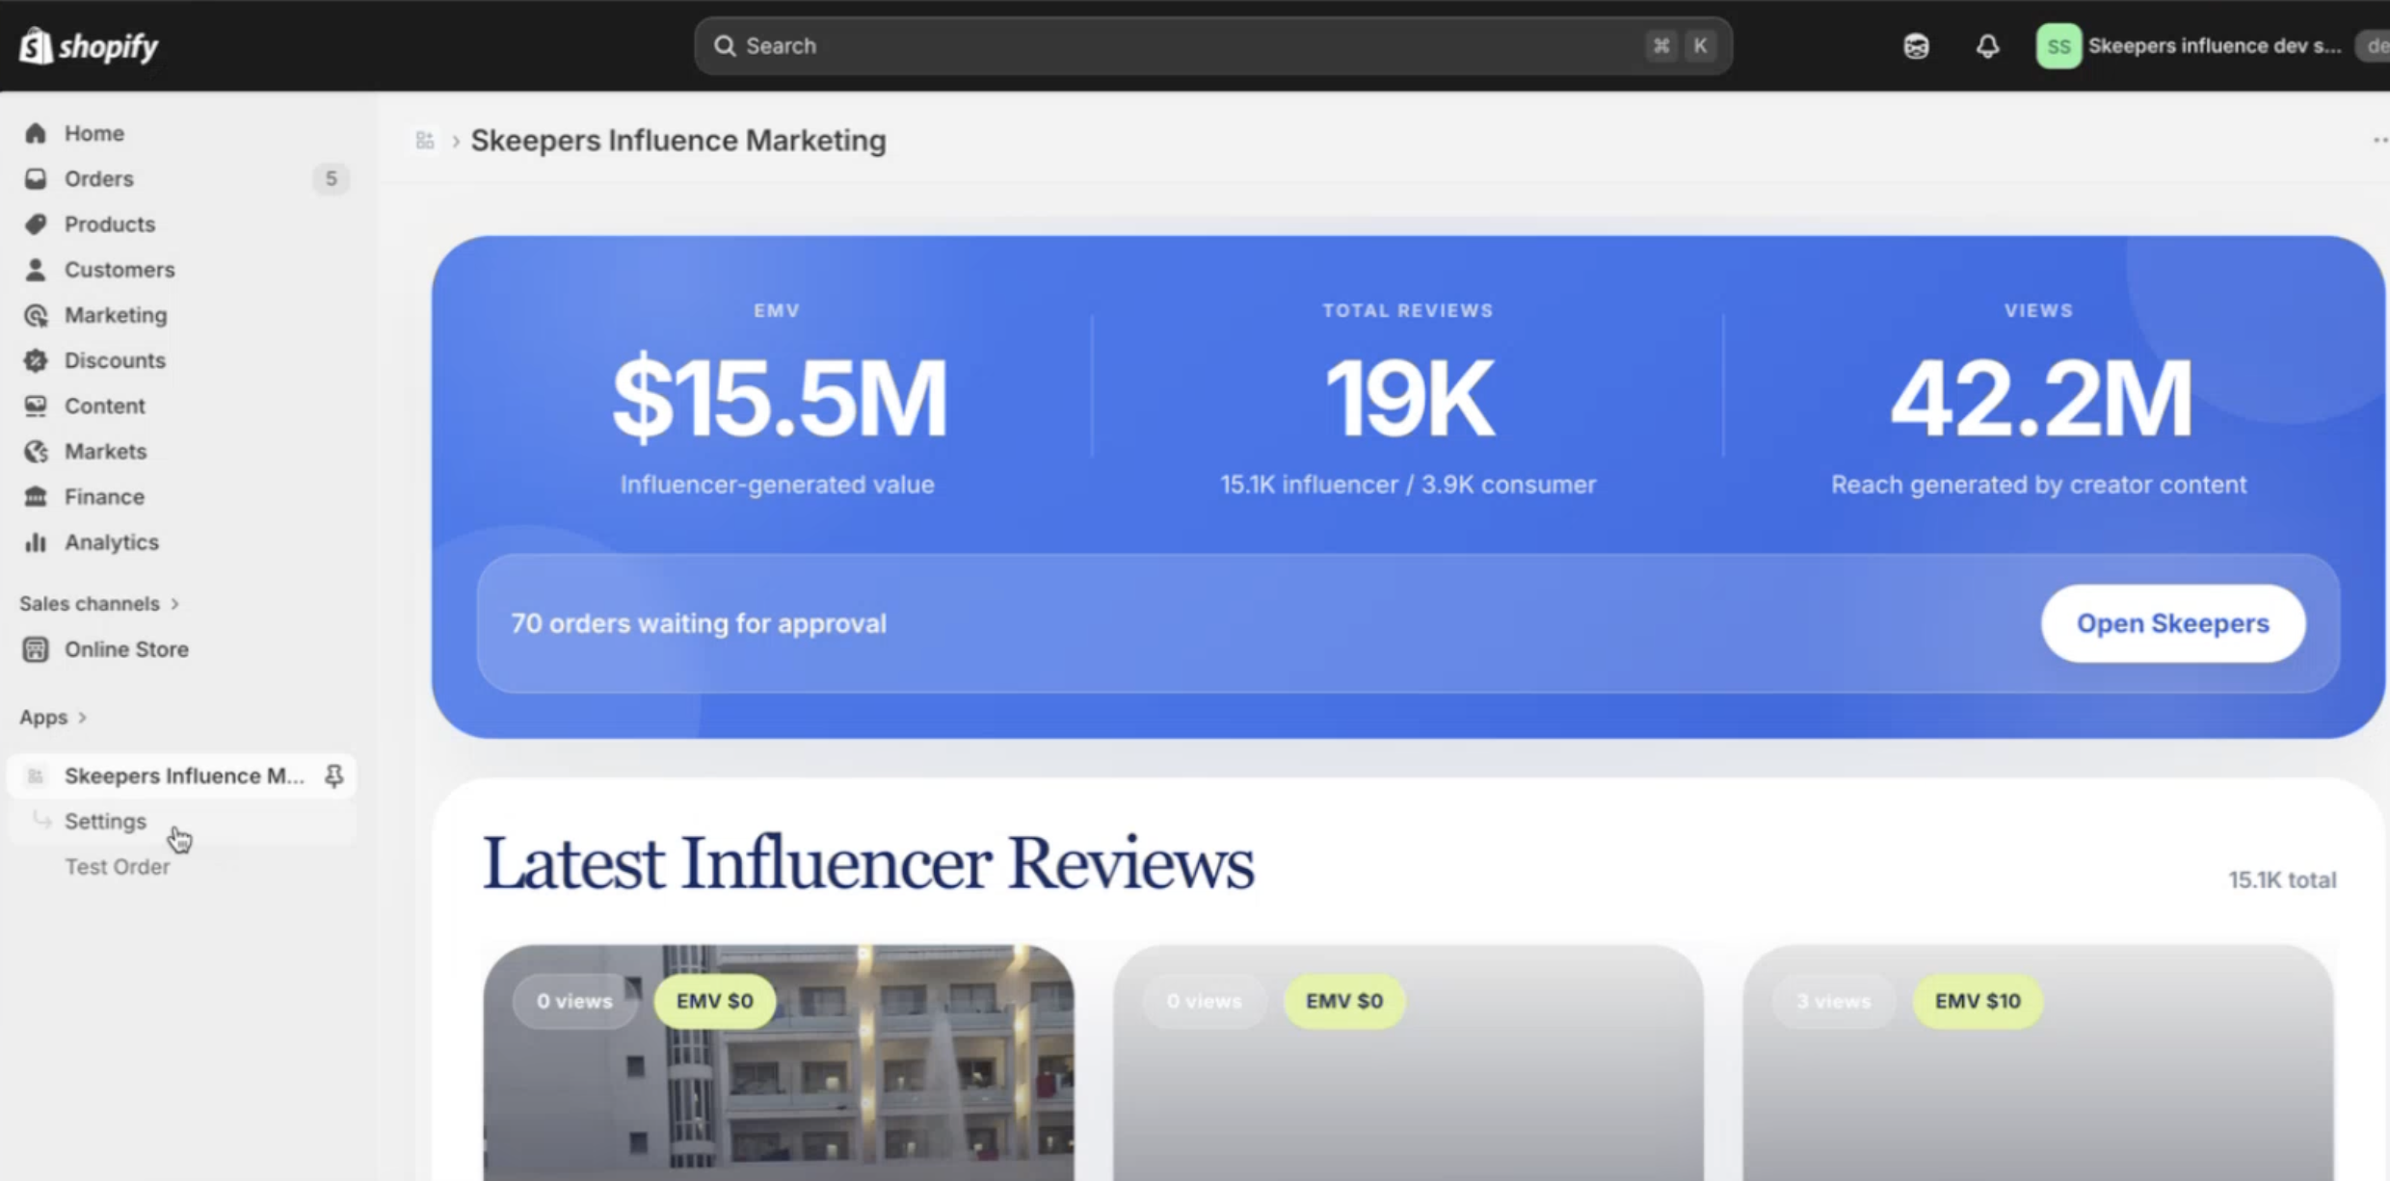Click the Reach generated by creator content caption
2390x1181 pixels.
(2039, 484)
